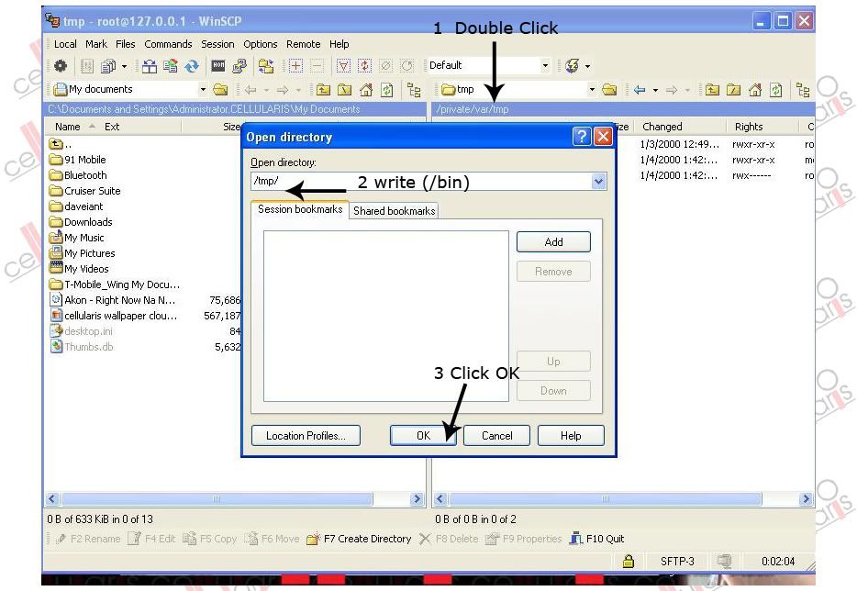The width and height of the screenshot is (857, 591).
Task: Click the synchronized browsing folders icon
Action: click(x=266, y=66)
